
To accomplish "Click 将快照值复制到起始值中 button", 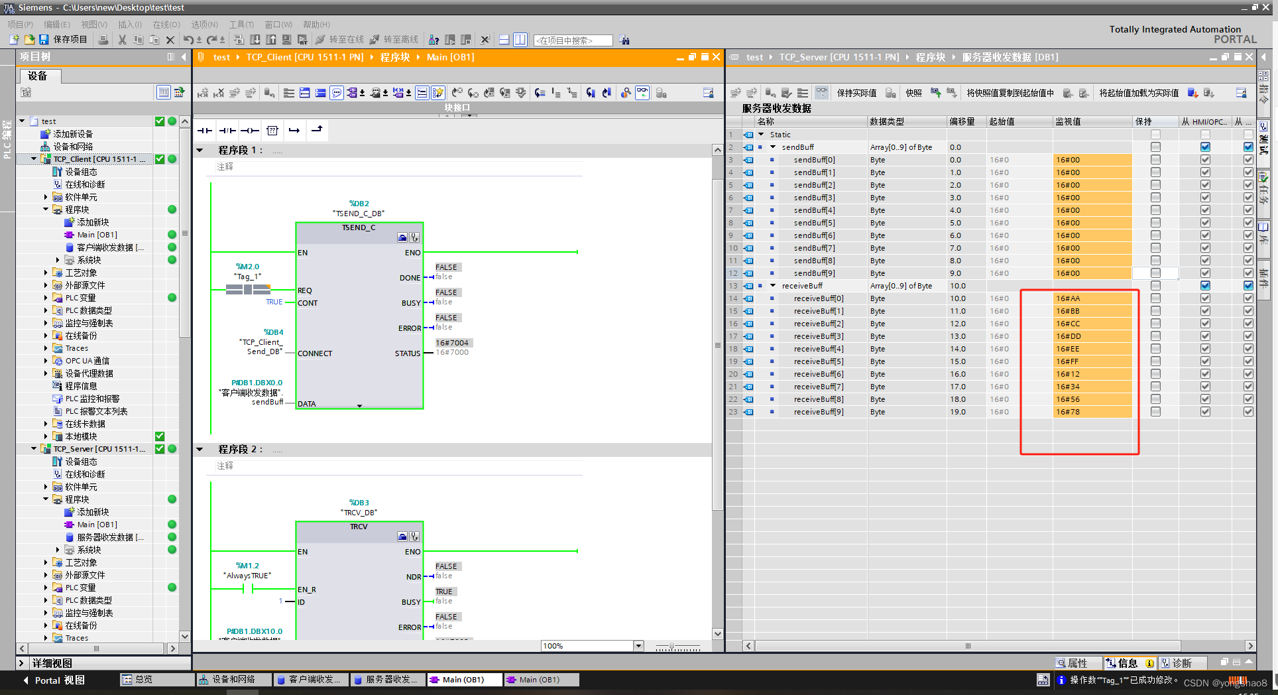I will tap(1010, 93).
